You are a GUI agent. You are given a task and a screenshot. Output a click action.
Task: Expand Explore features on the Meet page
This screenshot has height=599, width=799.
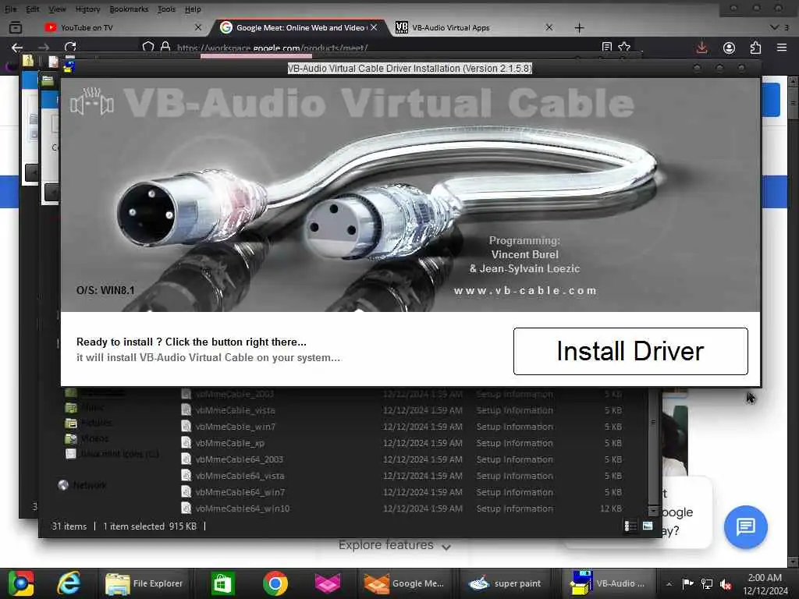(395, 545)
